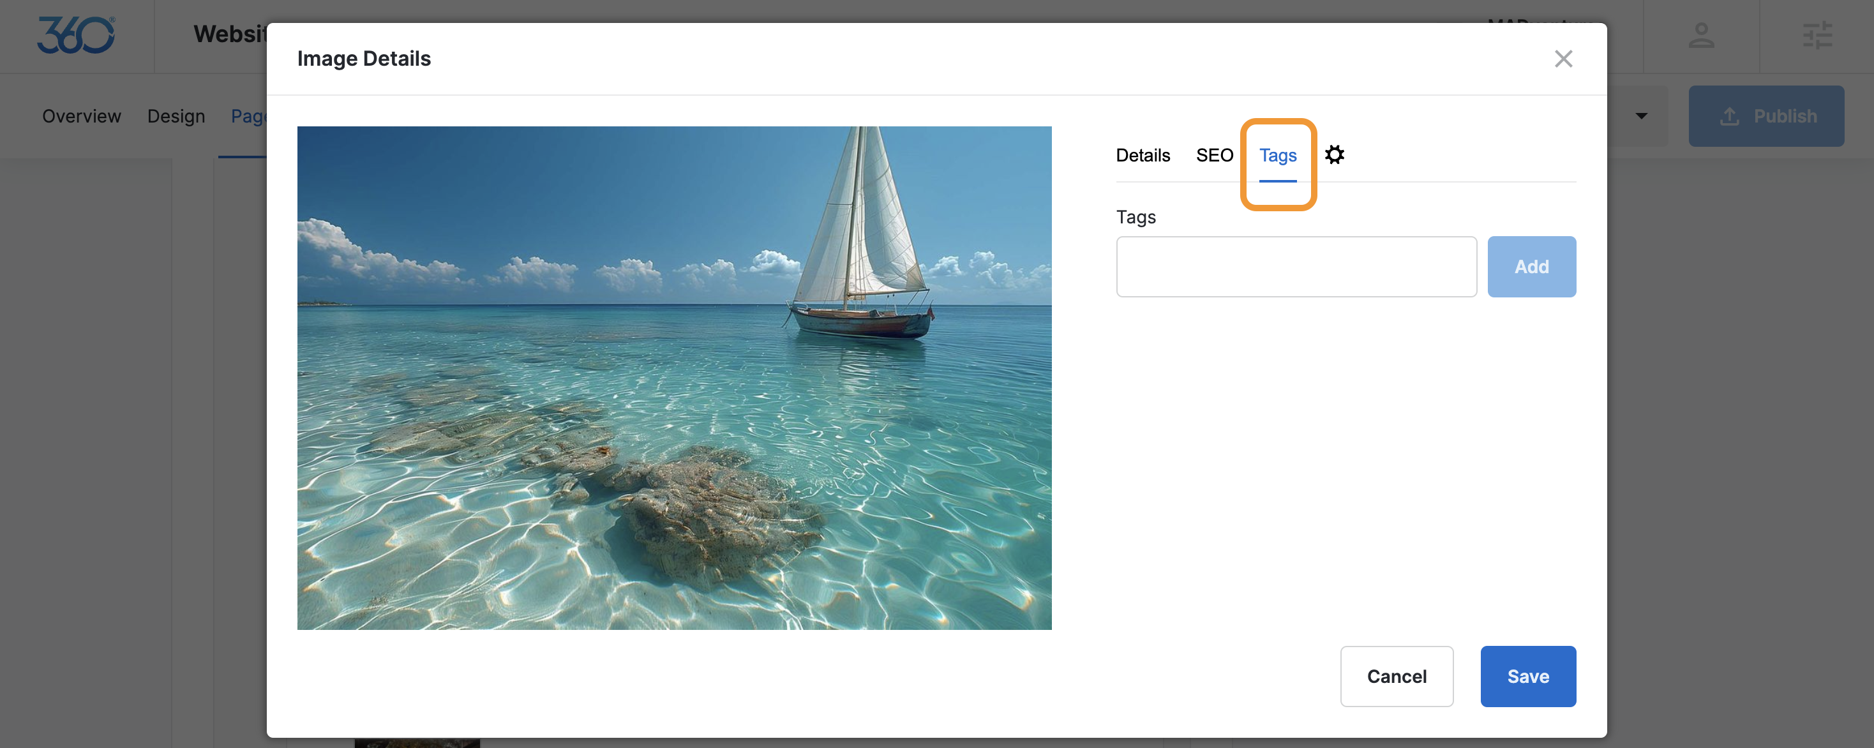
Task: Click the Cancel button
Action: point(1396,676)
